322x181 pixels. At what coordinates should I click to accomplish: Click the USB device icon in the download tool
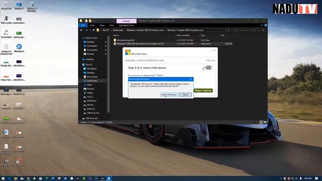point(207,68)
